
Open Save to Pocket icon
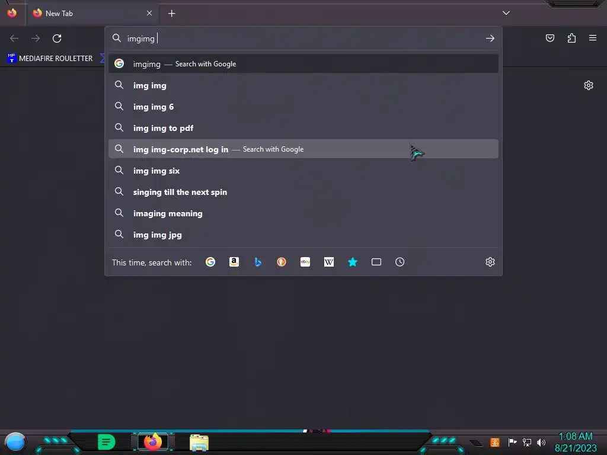point(550,38)
